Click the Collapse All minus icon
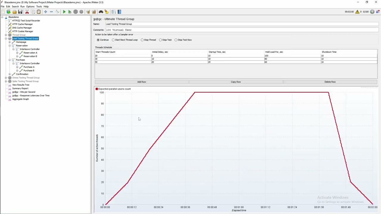The width and height of the screenshot is (381, 214). pos(51,12)
